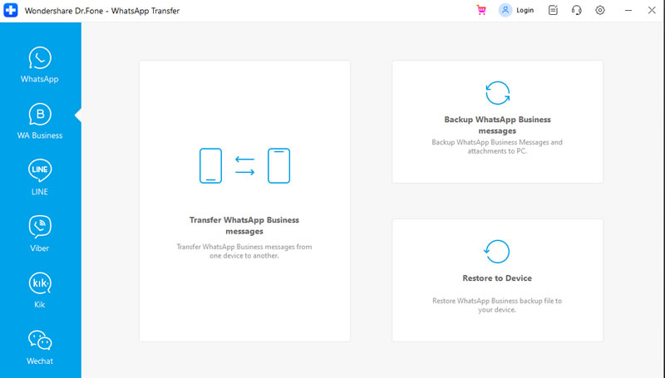Image resolution: width=665 pixels, height=378 pixels.
Task: Open the WhatsApp sidebar section
Action: (39, 65)
